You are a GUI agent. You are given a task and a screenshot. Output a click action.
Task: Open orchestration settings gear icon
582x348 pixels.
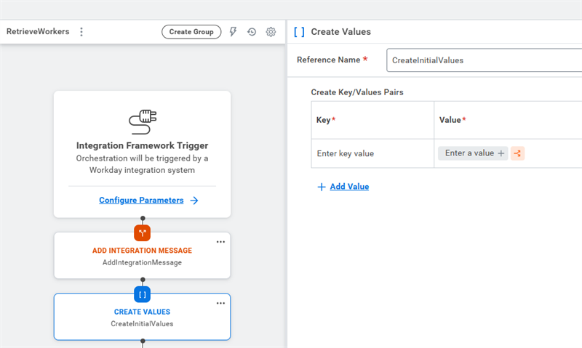pos(271,32)
